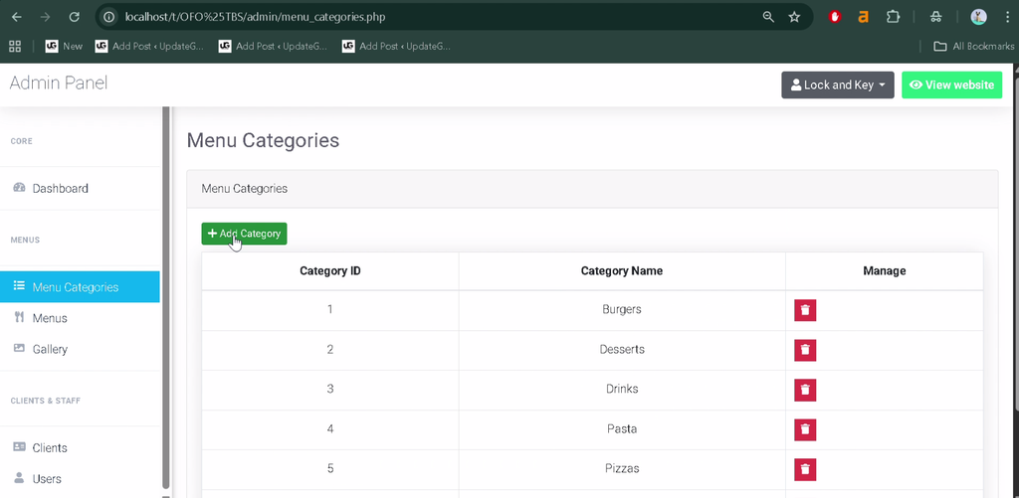Image resolution: width=1019 pixels, height=498 pixels.
Task: Delete the Desserts category with trash icon
Action: click(805, 350)
